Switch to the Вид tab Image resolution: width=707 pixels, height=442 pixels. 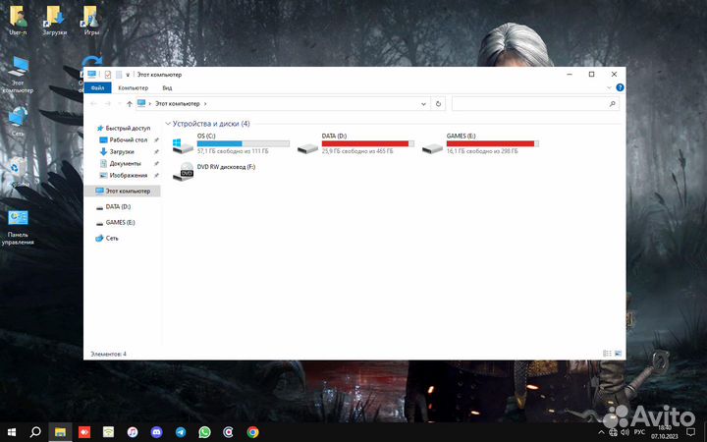click(x=167, y=87)
